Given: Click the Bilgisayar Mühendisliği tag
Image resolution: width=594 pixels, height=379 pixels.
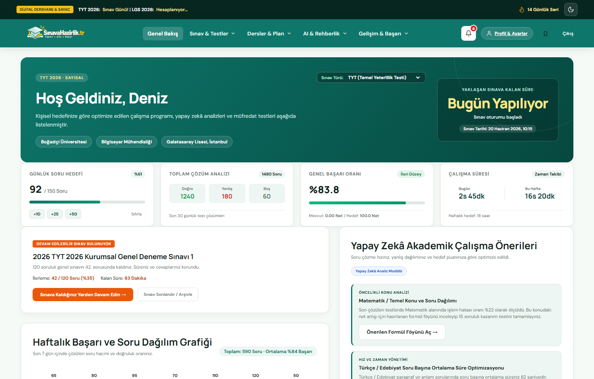Looking at the screenshot, I should 127,142.
